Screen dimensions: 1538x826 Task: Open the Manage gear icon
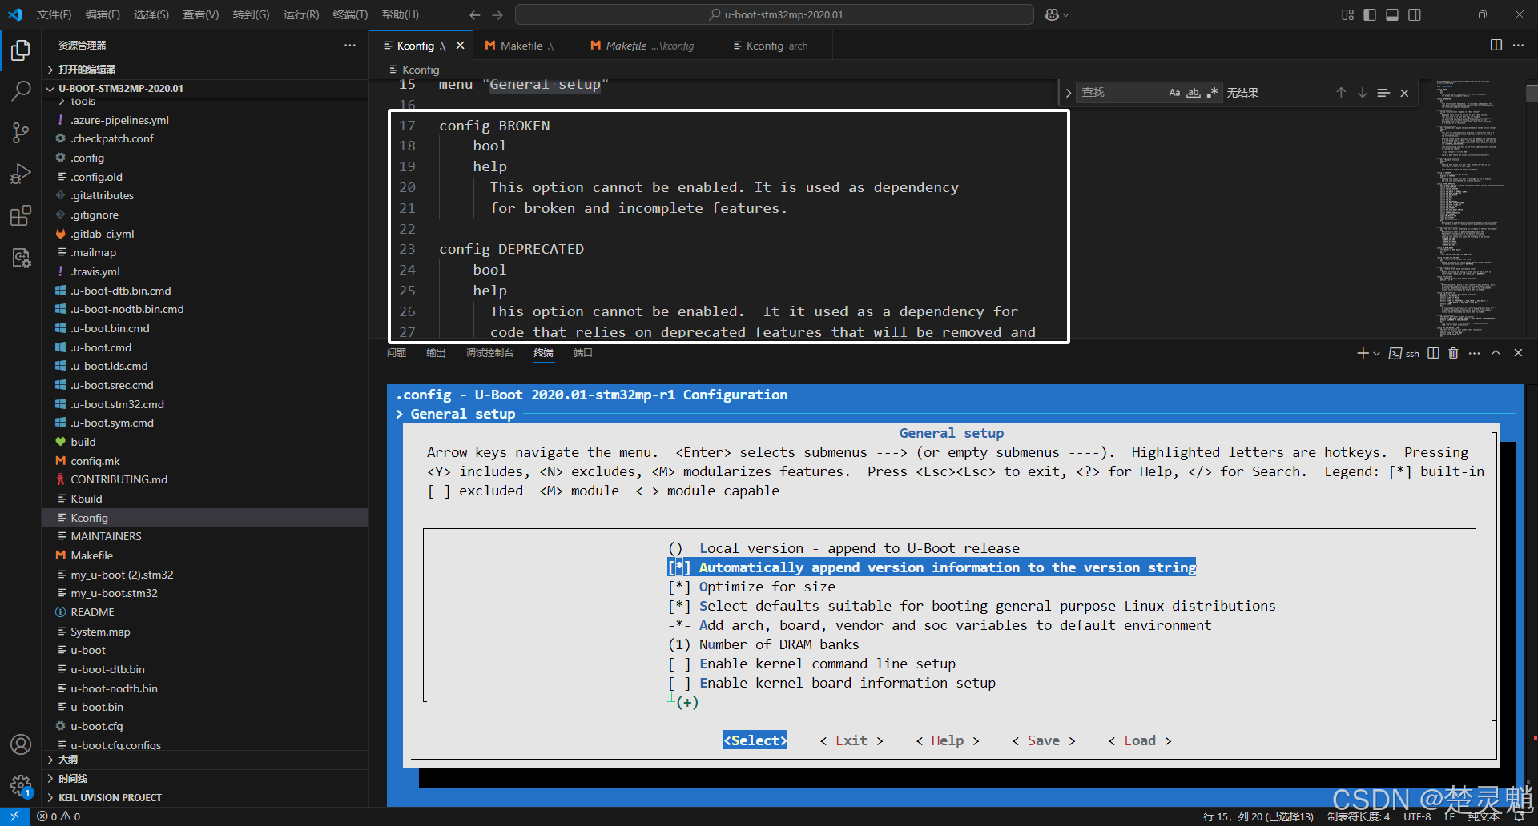tap(21, 785)
